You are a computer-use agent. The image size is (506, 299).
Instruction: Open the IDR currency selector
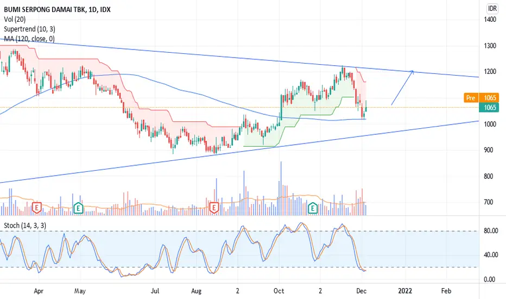tap(492, 8)
